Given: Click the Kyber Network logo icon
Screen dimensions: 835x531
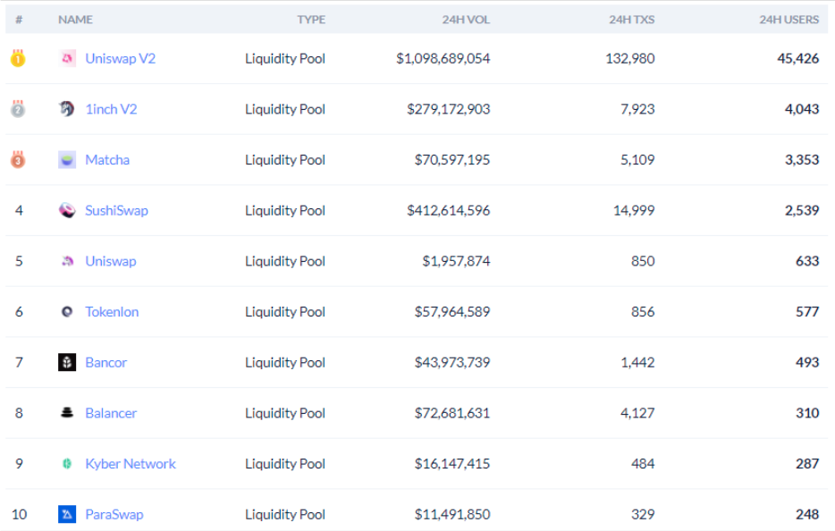Looking at the screenshot, I should [67, 463].
